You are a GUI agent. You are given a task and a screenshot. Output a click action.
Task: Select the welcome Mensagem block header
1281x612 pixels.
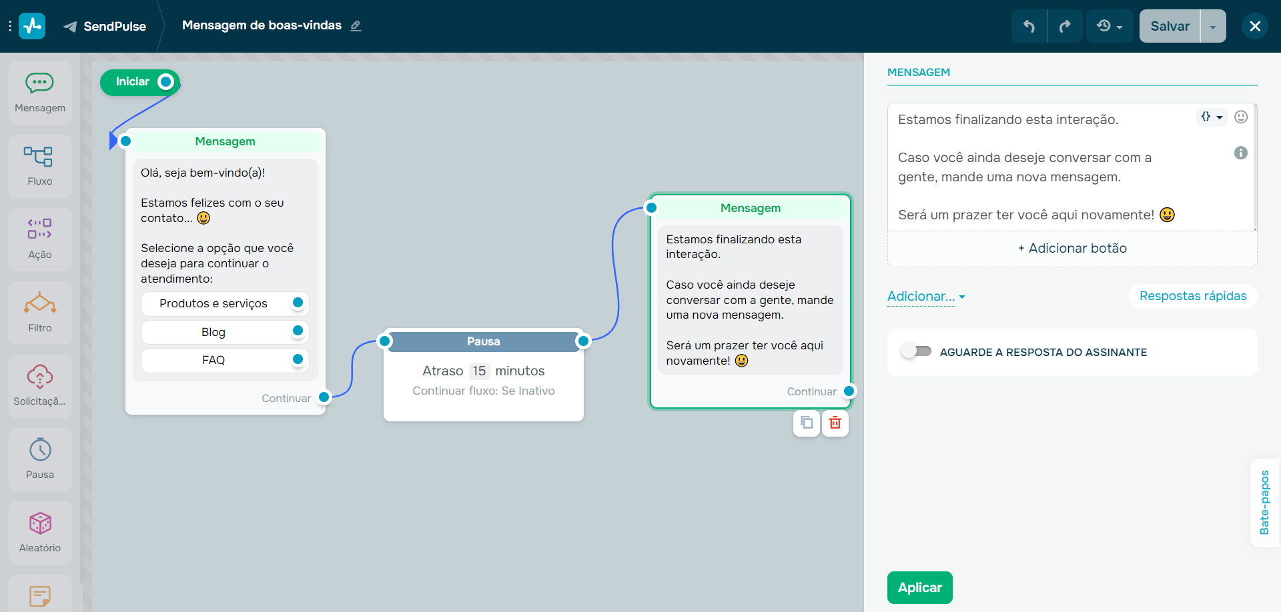point(225,141)
